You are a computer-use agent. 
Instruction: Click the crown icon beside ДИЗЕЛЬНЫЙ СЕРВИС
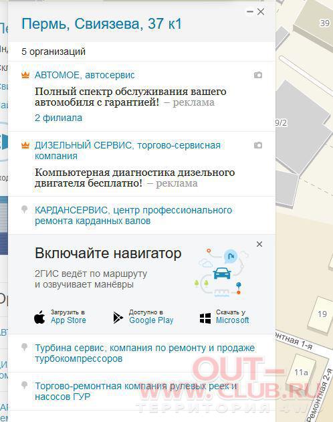(x=25, y=145)
